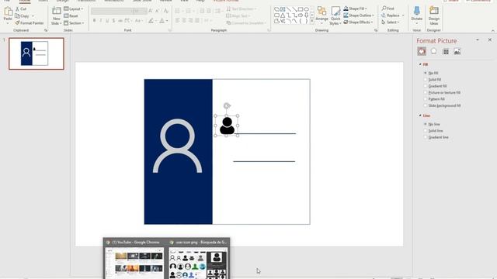Click the Dictate microphone
The image size is (497, 279).
click(416, 15)
